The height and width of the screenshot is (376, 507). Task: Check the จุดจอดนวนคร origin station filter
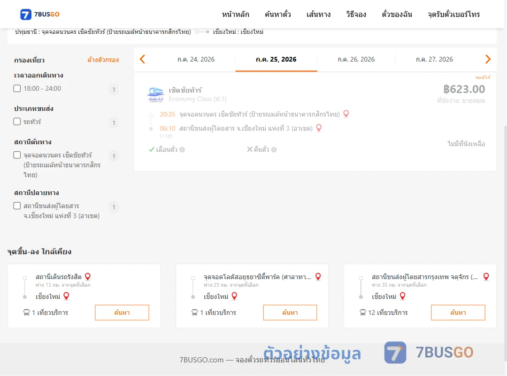(x=17, y=155)
